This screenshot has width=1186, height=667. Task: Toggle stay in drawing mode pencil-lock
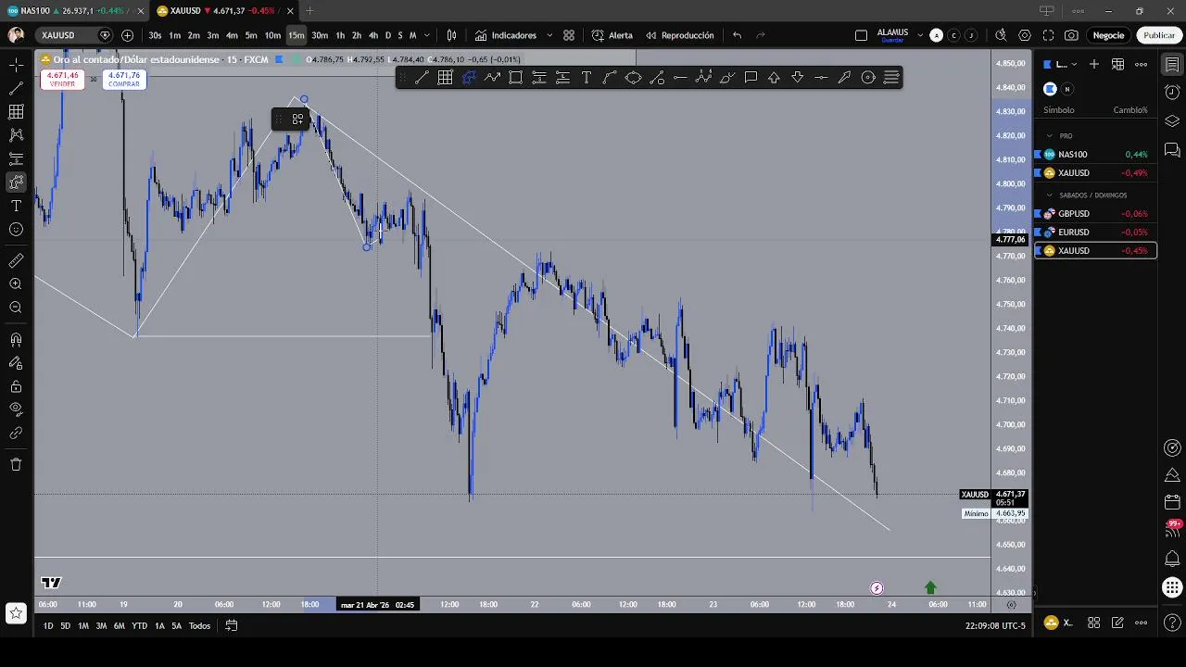(16, 363)
